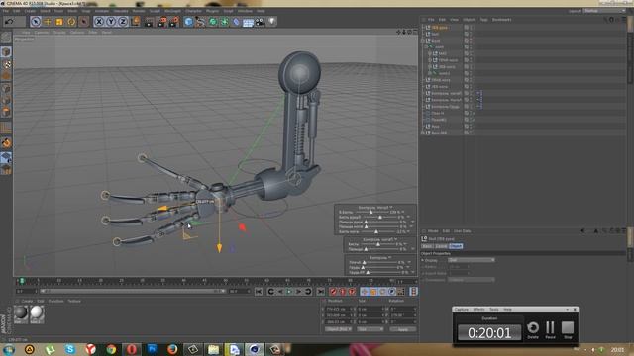Expand the last null in Object Manager list
The image size is (634, 356).
423,133
